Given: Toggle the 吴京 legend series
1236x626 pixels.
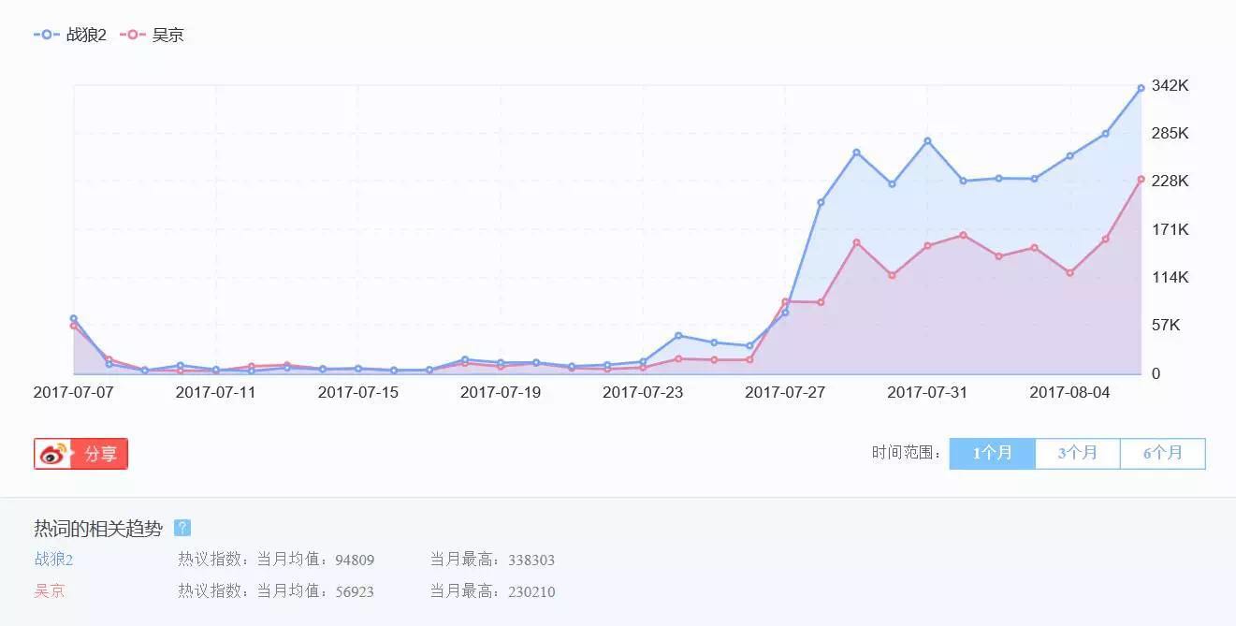Looking at the screenshot, I should 152,35.
